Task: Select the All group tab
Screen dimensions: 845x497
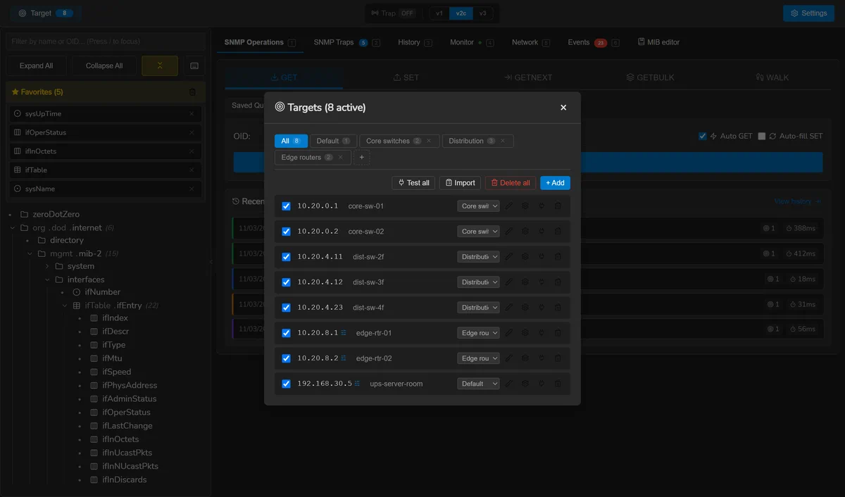Action: click(291, 141)
